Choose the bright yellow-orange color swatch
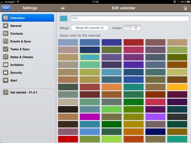191x143 pixels. point(177,87)
